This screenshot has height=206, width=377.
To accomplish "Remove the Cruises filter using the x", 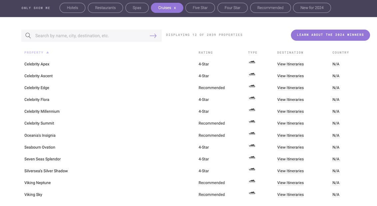I will 175,8.
